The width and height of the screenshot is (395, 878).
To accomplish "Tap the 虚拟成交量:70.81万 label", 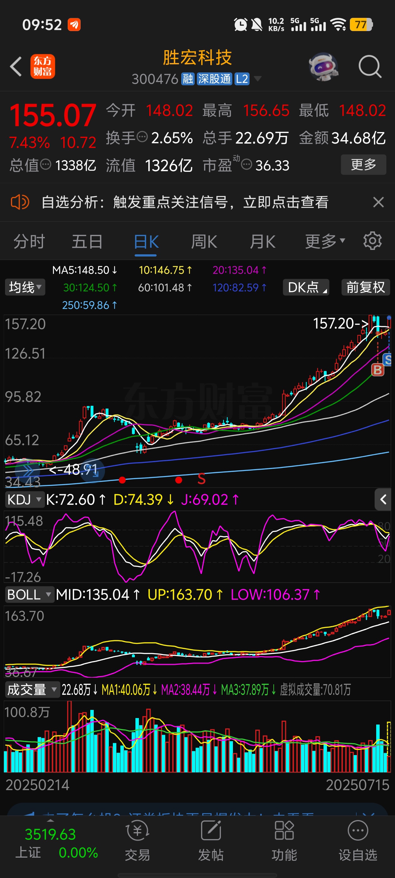I will click(x=315, y=690).
